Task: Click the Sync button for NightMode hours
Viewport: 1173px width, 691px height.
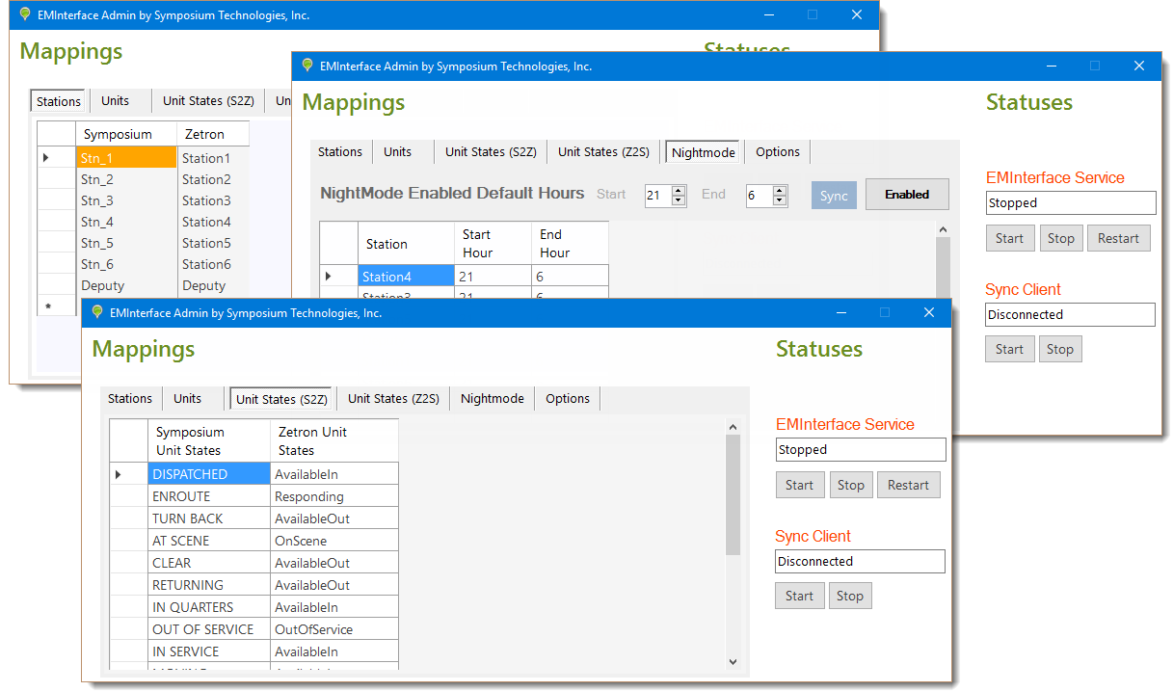Action: pyautogui.click(x=834, y=196)
